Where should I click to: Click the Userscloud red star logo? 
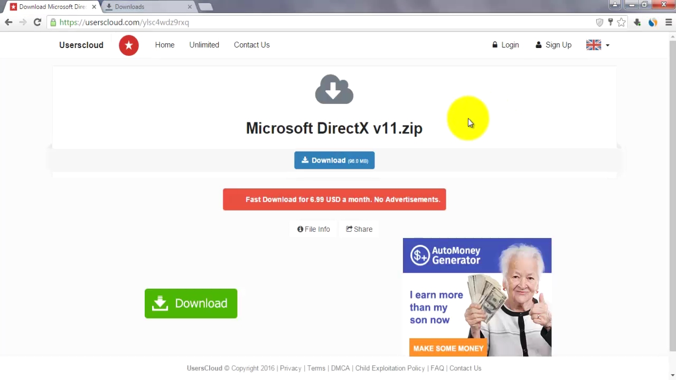[129, 45]
